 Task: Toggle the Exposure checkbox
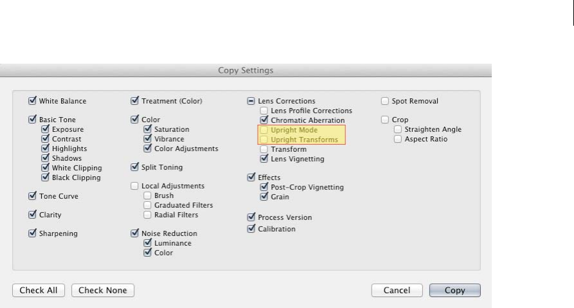[x=45, y=129]
